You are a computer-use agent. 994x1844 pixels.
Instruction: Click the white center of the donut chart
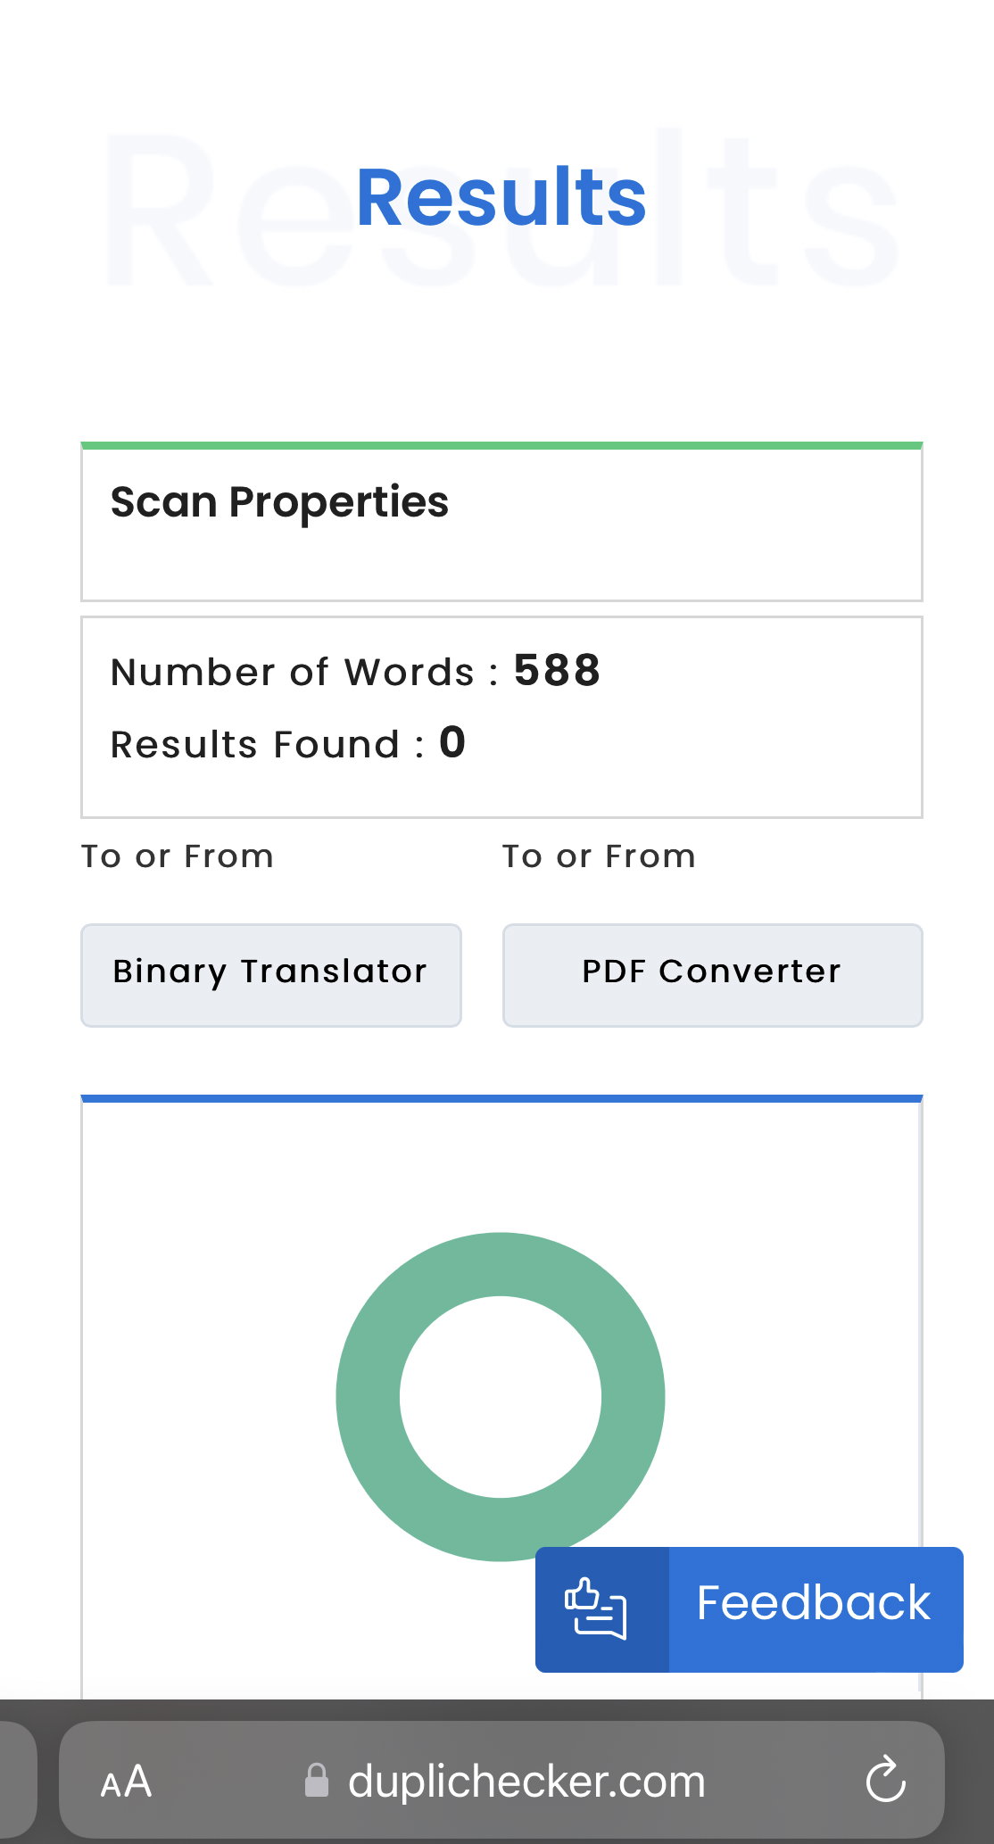coord(501,1397)
